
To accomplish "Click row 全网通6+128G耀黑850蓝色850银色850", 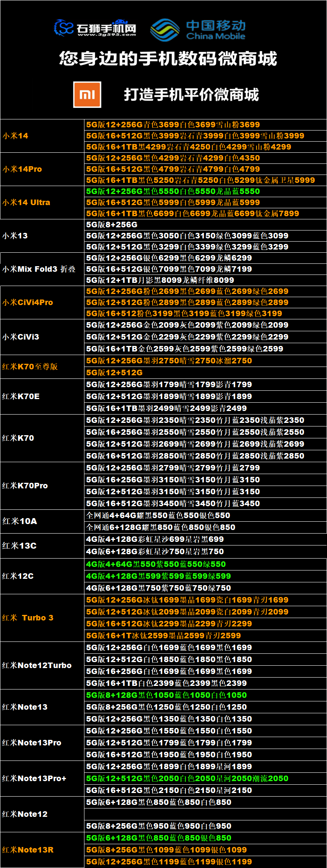I will tap(205, 527).
